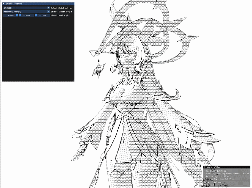The height and width of the screenshot is (188, 252).
Task: Click the Shader Controls title bar
Action: [38, 4]
